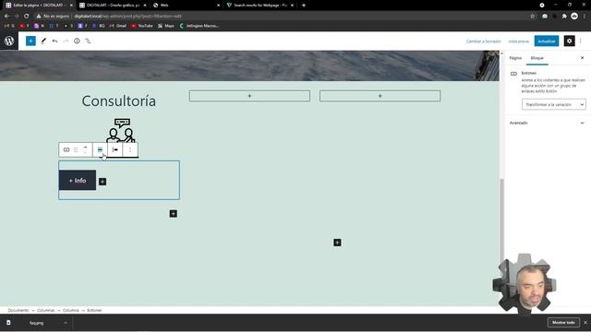Switch to the DIGITALART Diseño gráfico browser tab
The height and width of the screenshot is (332, 591).
coord(113,6)
